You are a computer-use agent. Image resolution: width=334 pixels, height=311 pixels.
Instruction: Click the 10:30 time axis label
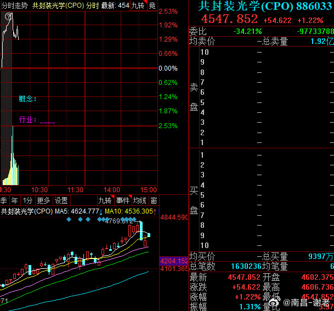point(39,190)
